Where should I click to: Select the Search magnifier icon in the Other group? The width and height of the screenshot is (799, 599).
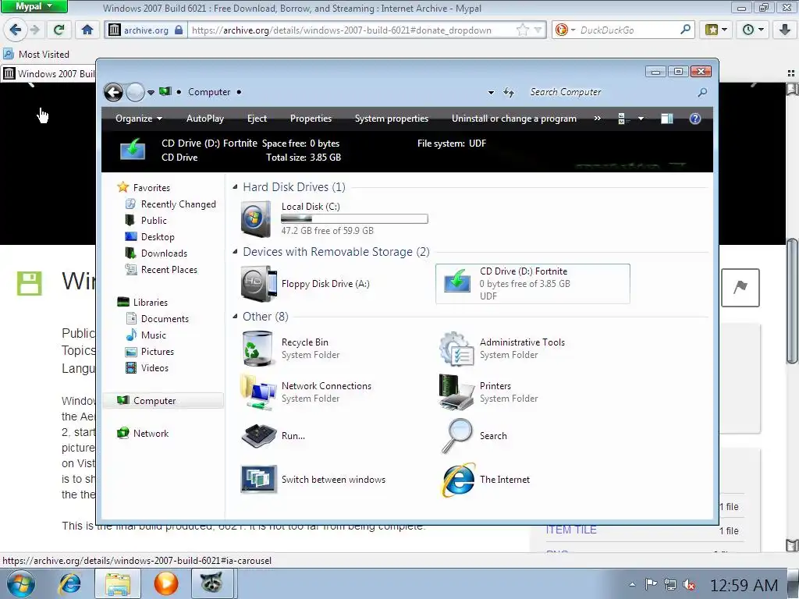[x=456, y=436]
